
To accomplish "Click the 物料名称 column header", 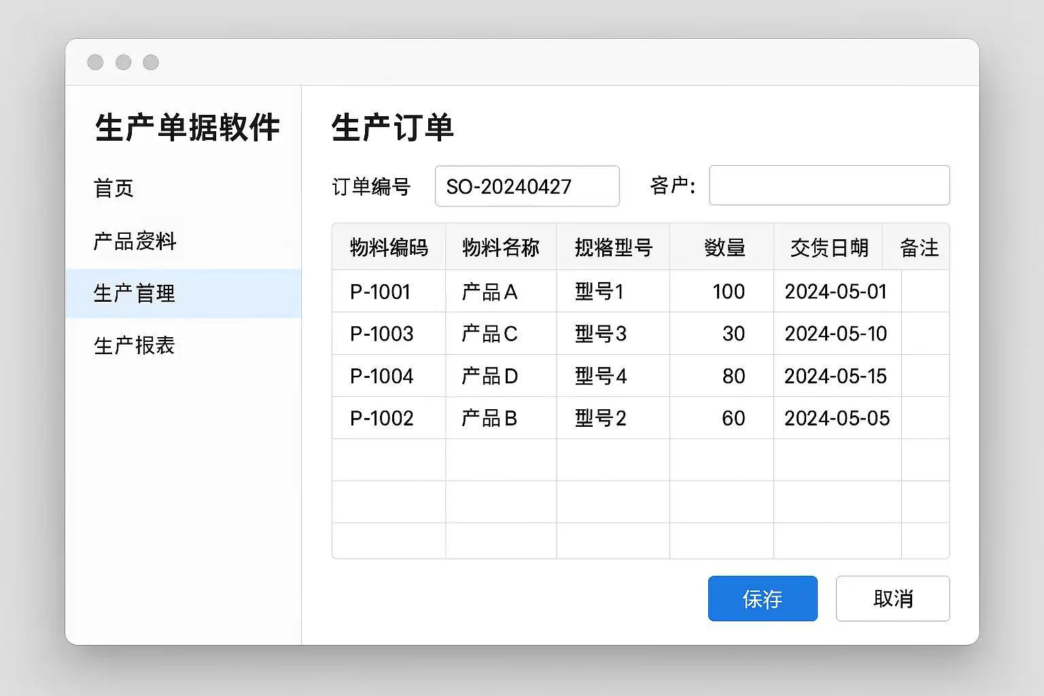I will (x=501, y=247).
